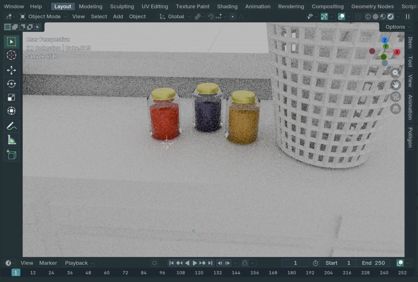The width and height of the screenshot is (418, 282).
Task: Switch to material preview shading
Action: tap(383, 17)
